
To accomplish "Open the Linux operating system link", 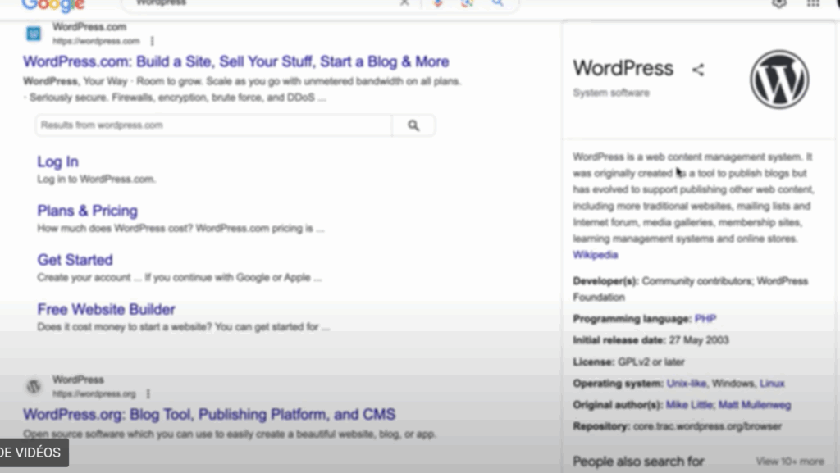I will coord(772,384).
